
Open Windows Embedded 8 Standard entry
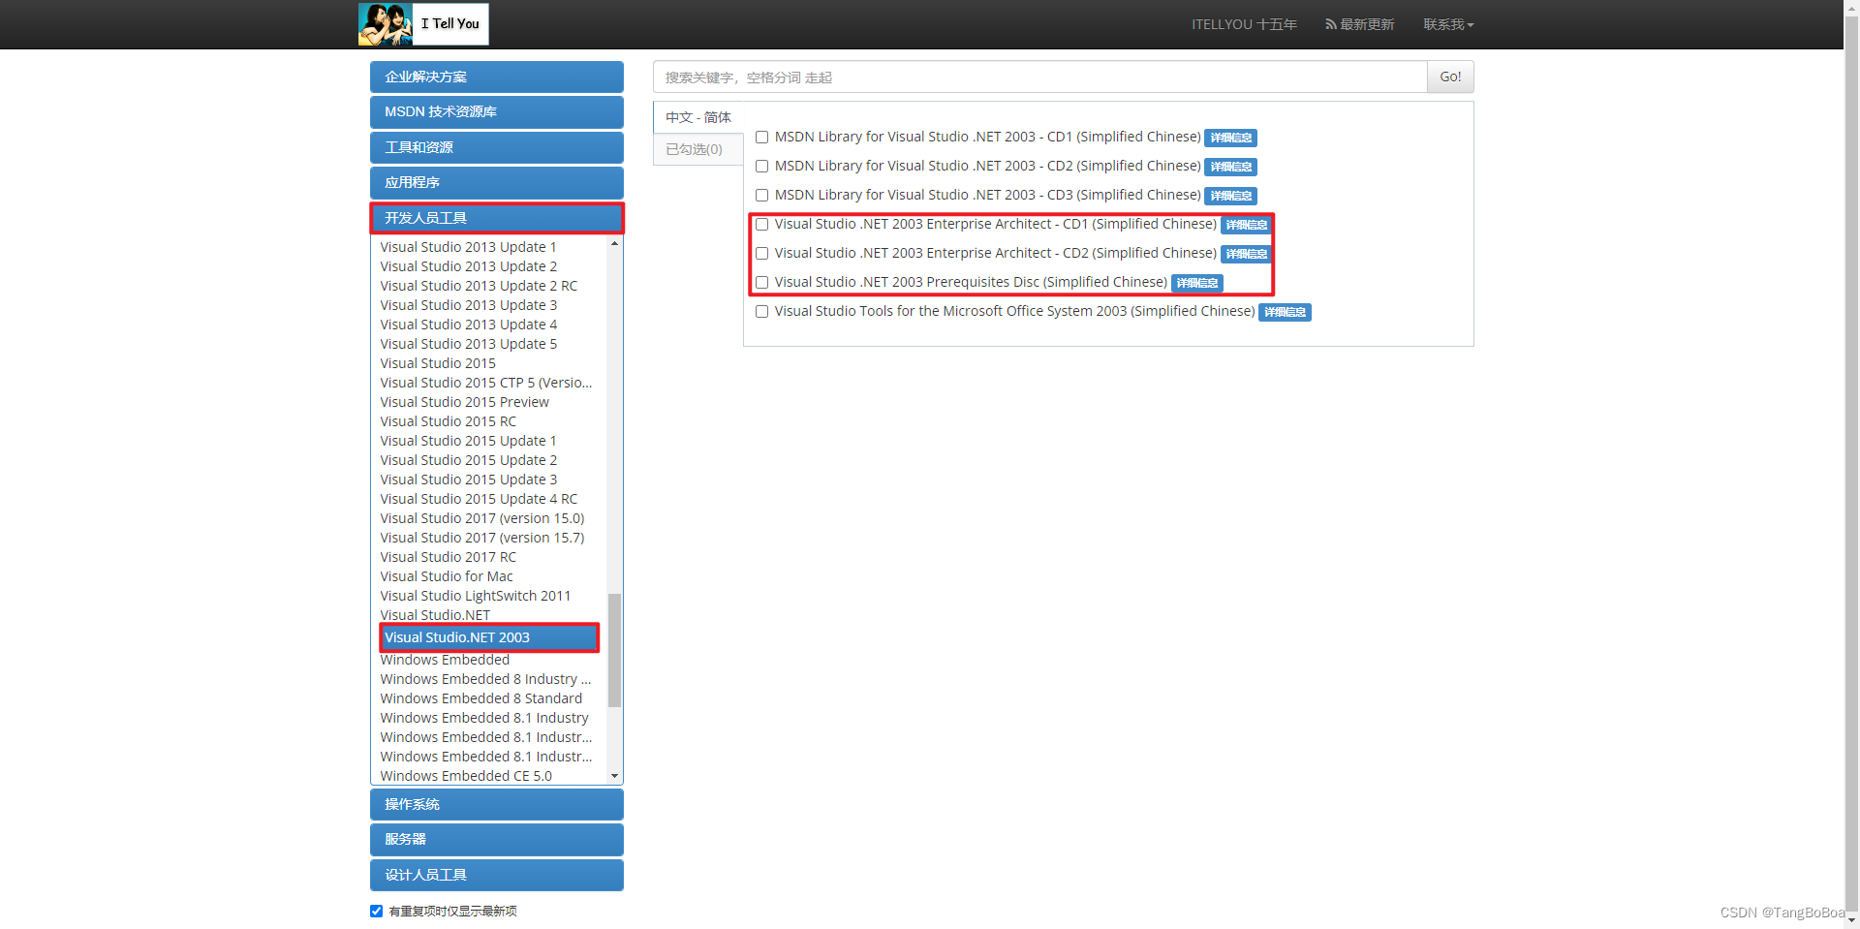point(481,698)
